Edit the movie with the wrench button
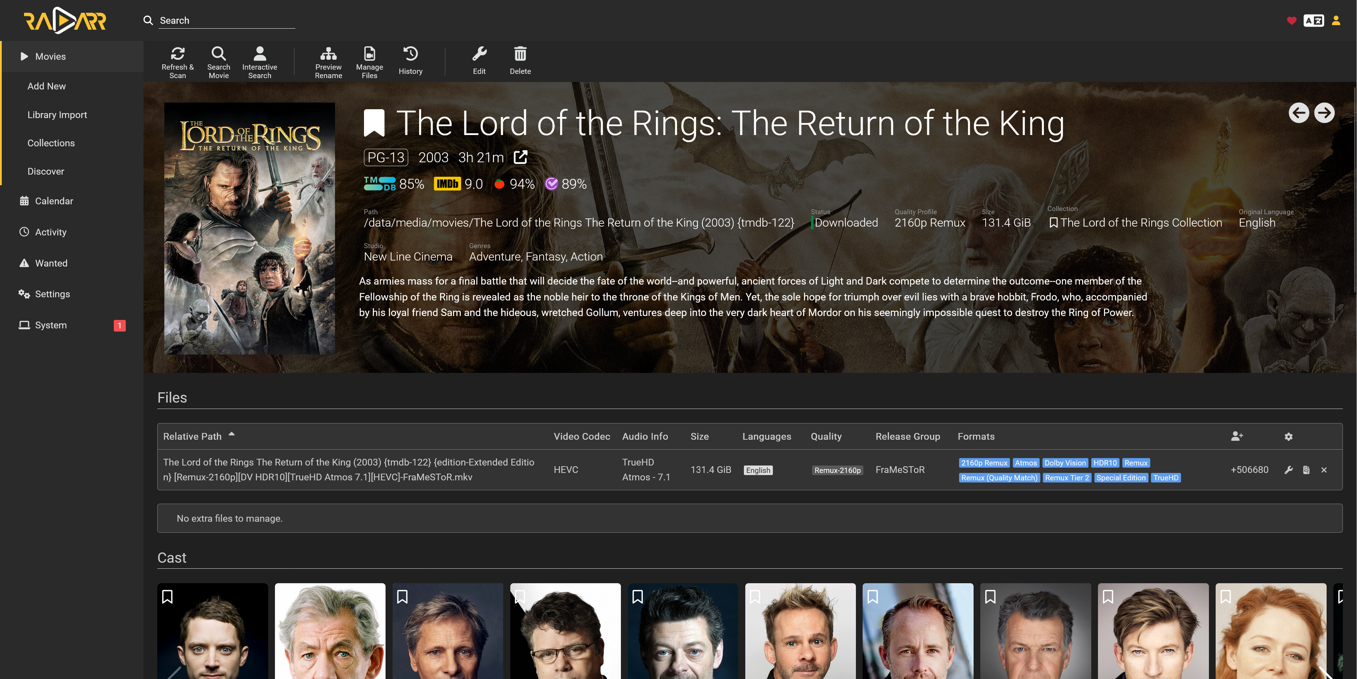The height and width of the screenshot is (679, 1357). (x=480, y=60)
